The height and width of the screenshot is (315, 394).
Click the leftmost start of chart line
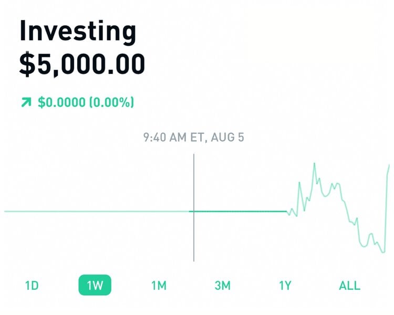[5, 211]
